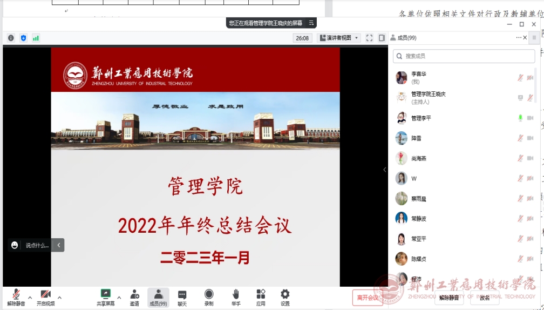
Task: Start 录制 recording
Action: click(209, 297)
